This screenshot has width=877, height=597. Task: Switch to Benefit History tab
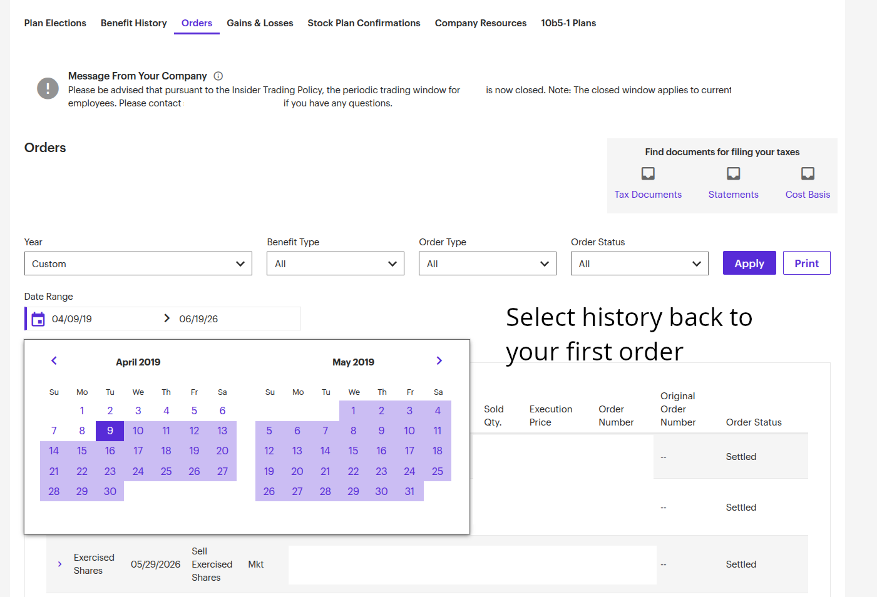[x=133, y=23]
